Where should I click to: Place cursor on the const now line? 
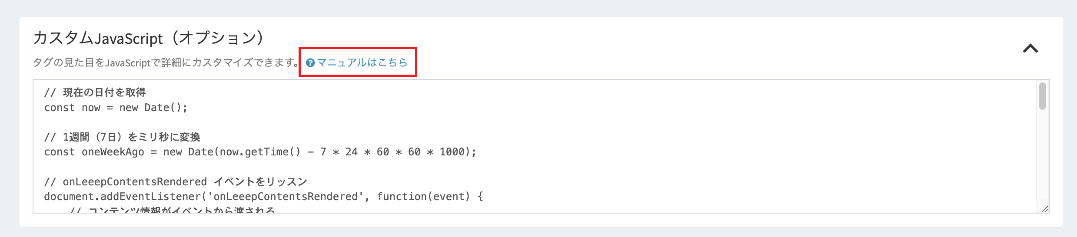116,108
